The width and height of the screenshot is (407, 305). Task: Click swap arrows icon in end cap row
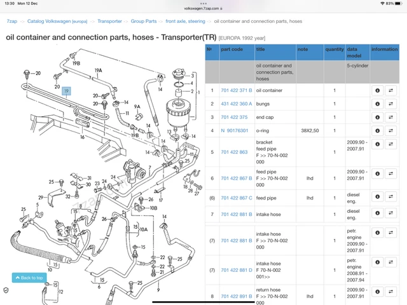tap(390, 117)
